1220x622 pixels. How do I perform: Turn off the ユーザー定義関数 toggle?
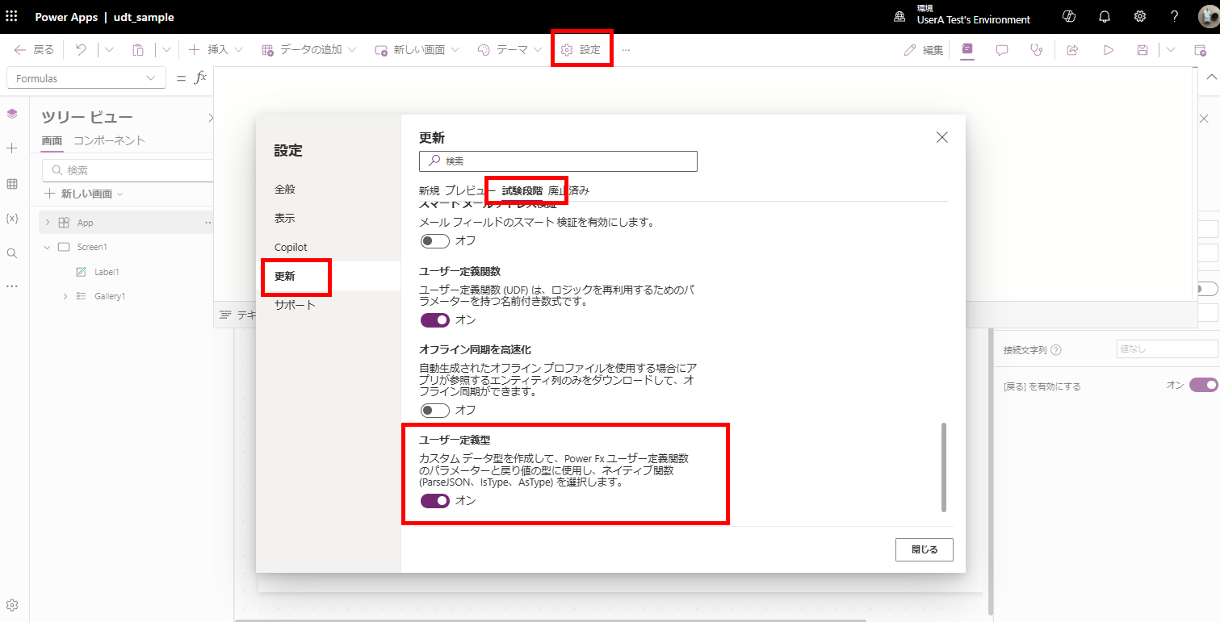pos(435,320)
